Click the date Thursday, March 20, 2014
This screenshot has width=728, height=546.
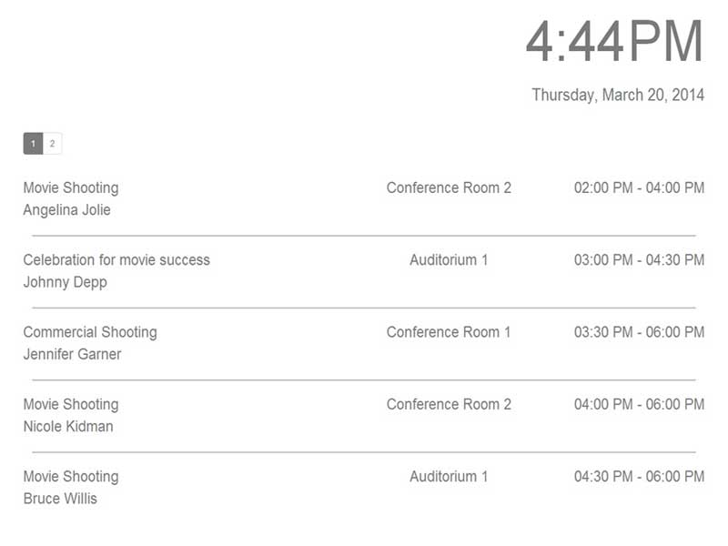click(618, 95)
